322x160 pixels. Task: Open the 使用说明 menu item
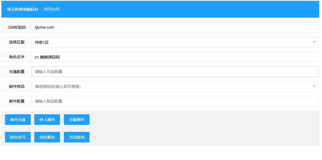pyautogui.click(x=52, y=9)
